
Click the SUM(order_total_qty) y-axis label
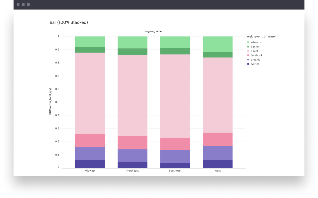tap(50, 101)
